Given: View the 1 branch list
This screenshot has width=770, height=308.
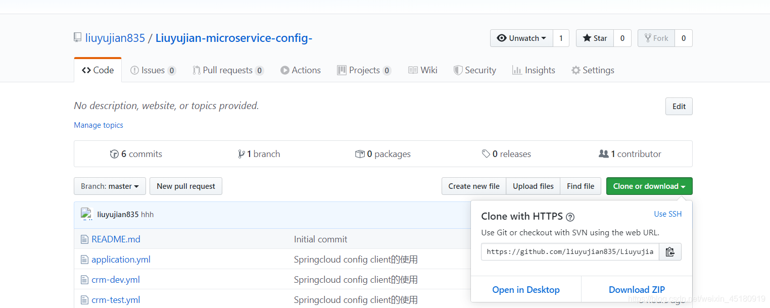Looking at the screenshot, I should [x=259, y=154].
